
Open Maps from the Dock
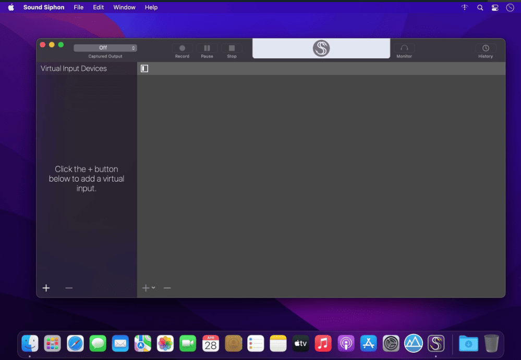pyautogui.click(x=142, y=343)
